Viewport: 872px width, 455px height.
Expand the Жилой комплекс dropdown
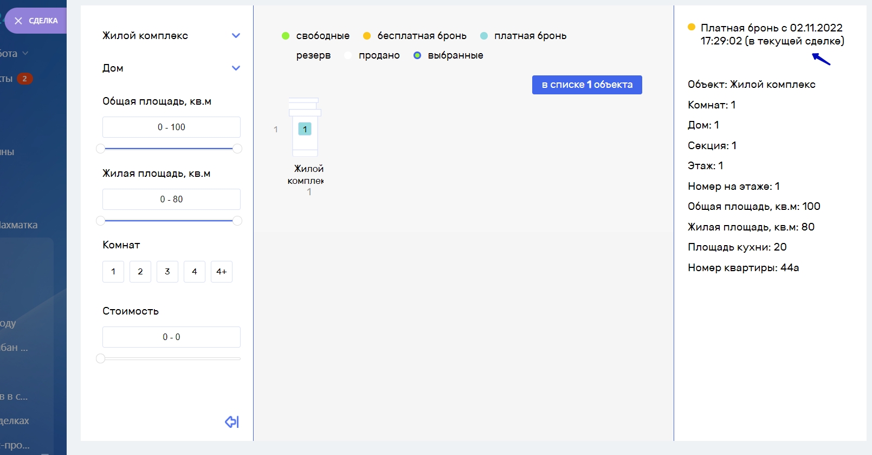(x=236, y=36)
